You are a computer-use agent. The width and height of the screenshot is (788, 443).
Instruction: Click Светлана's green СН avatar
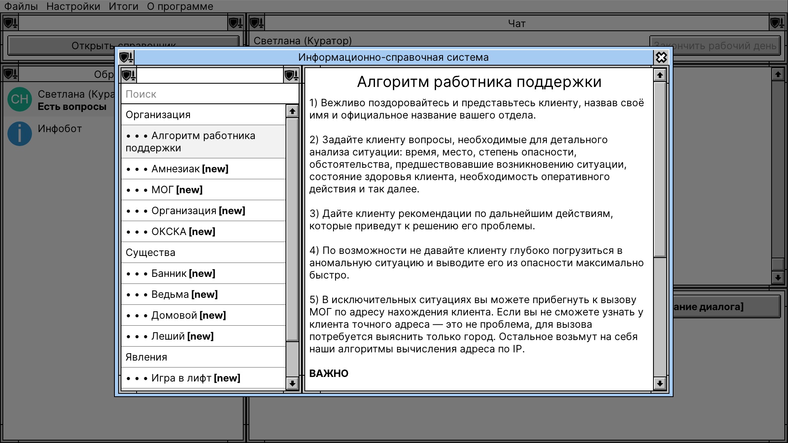pos(19,99)
